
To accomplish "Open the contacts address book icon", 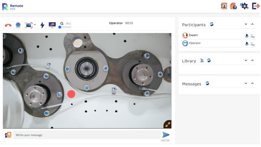I will tap(224, 6).
